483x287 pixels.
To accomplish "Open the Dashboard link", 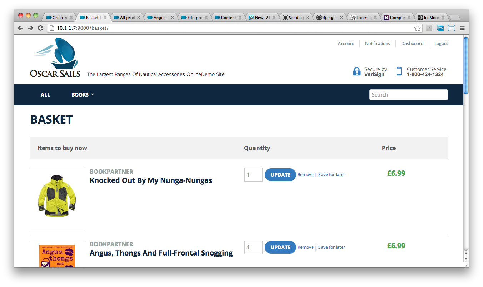I will (412, 44).
